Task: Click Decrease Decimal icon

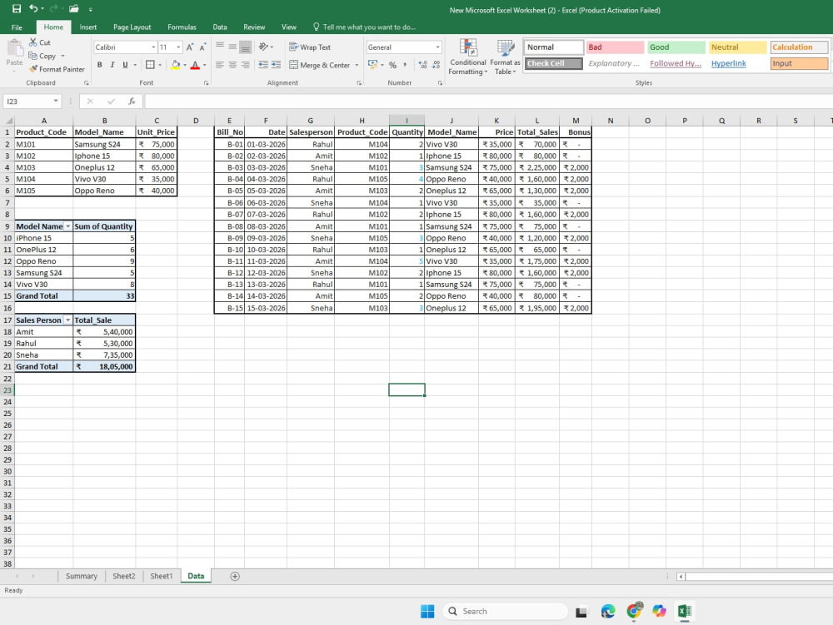Action: point(436,65)
